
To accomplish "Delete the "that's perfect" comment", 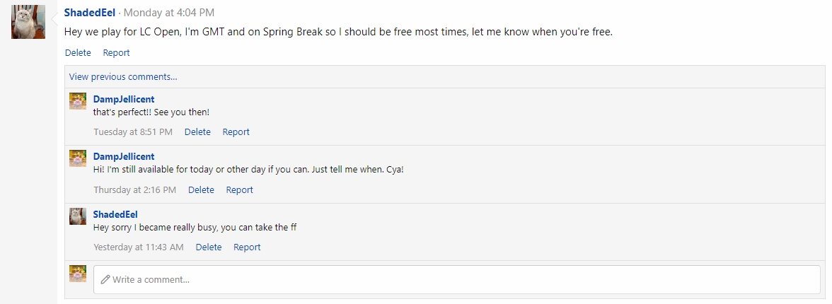I will tap(197, 131).
